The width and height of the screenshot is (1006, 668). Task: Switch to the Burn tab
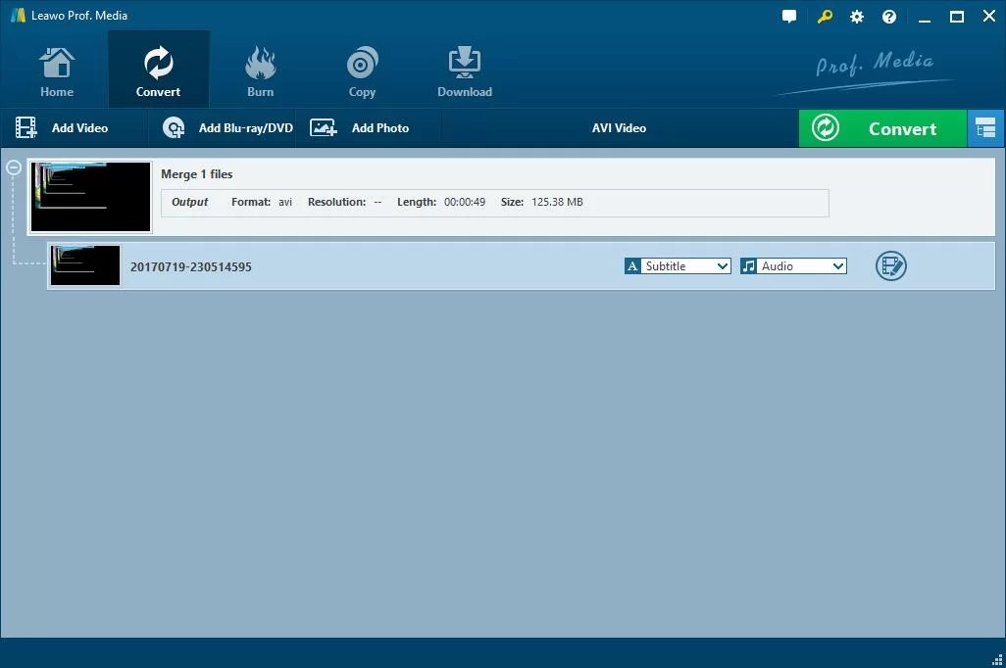260,69
